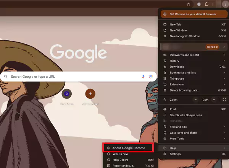Screen dimensions: 229x168
Task: Click the info icon beside About Google Chrome
Action: [x=108, y=148]
